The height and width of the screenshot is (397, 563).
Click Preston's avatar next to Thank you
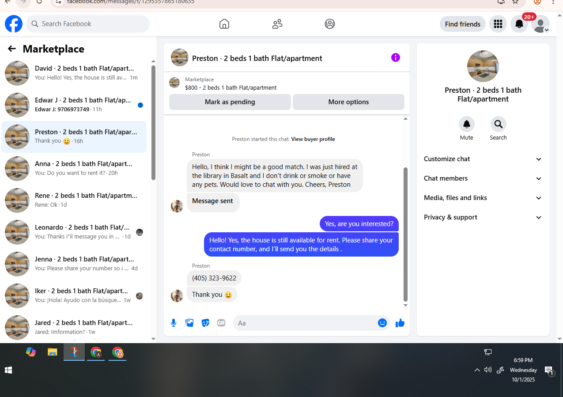[x=177, y=295]
